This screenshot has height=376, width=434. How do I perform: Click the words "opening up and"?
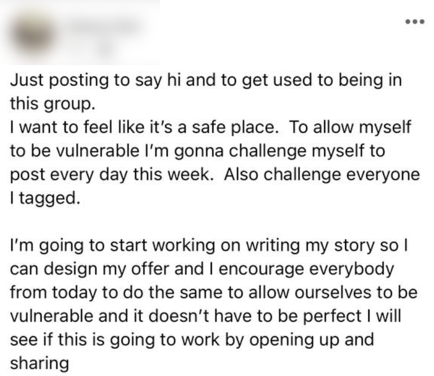pyautogui.click(x=312, y=340)
